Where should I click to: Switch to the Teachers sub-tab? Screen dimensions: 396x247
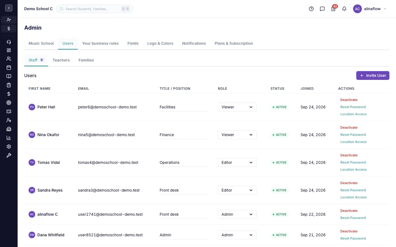[x=61, y=60]
